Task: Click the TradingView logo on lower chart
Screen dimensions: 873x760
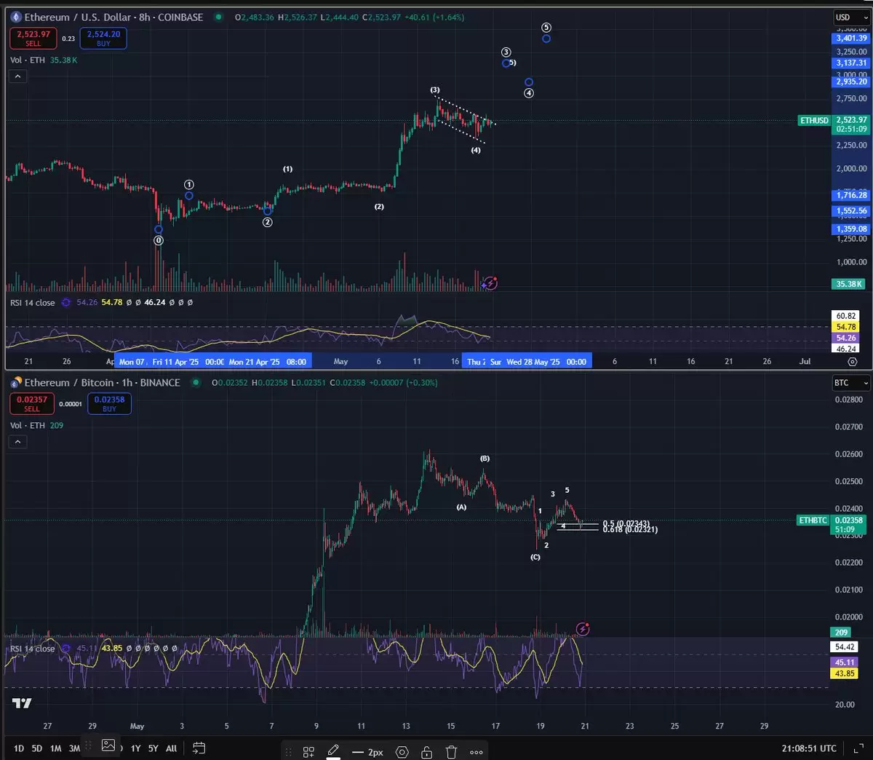Action: 22,702
